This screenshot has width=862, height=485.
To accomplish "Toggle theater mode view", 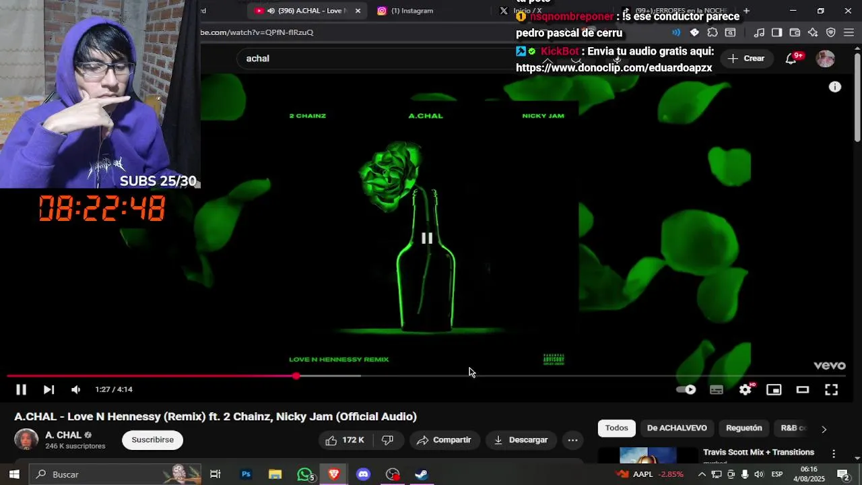I will click(802, 389).
